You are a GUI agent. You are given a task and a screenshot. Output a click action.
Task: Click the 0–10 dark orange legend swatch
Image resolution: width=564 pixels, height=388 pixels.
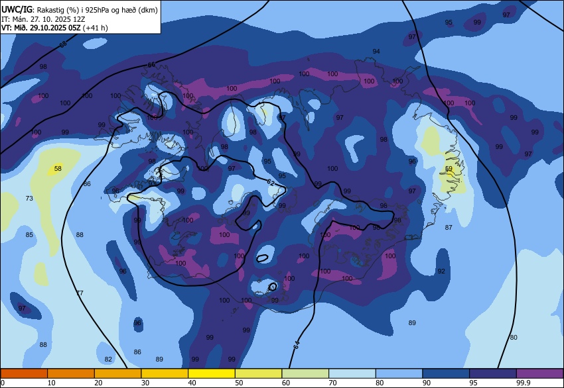pos(24,373)
